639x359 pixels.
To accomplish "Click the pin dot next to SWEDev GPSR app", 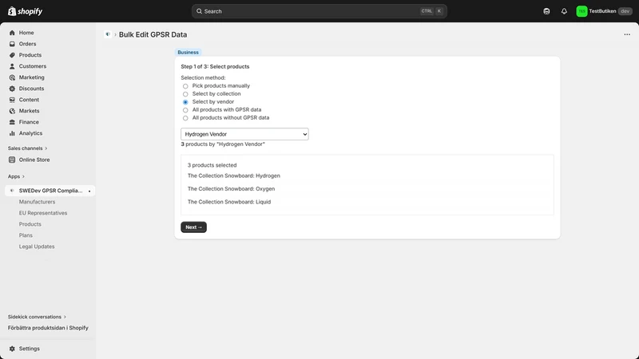I will click(89, 191).
